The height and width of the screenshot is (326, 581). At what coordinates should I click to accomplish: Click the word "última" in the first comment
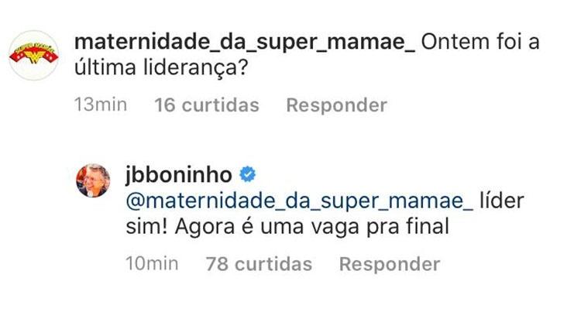(102, 70)
